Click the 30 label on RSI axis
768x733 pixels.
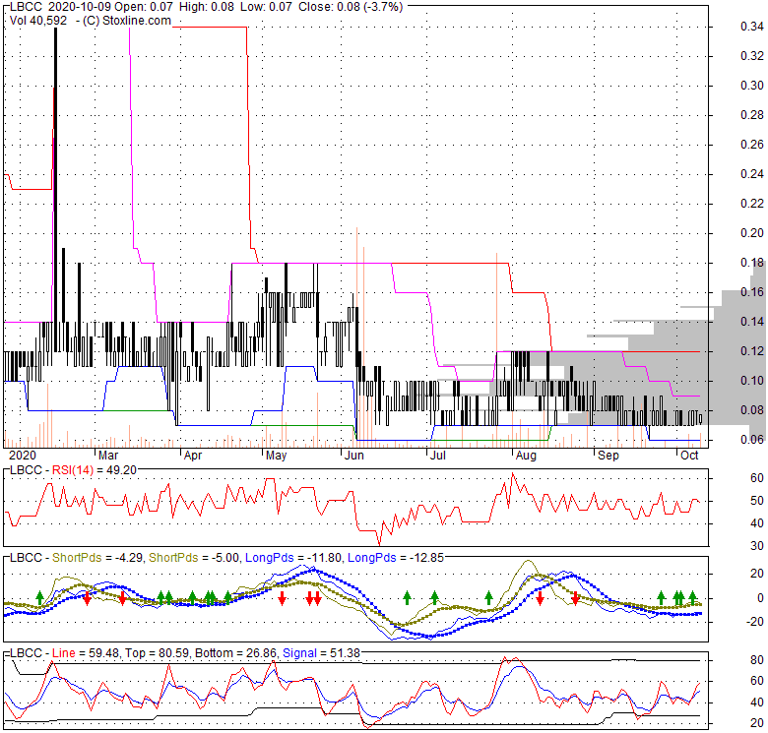(x=757, y=546)
